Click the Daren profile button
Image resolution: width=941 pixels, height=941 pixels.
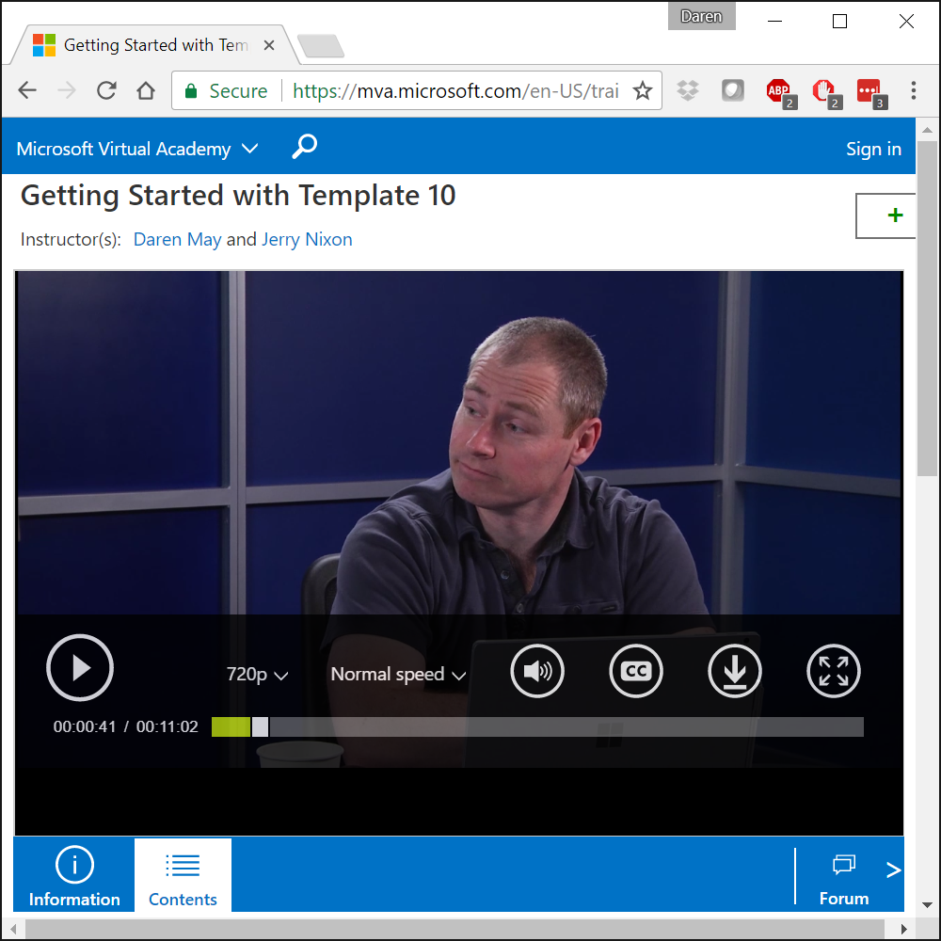(x=702, y=16)
